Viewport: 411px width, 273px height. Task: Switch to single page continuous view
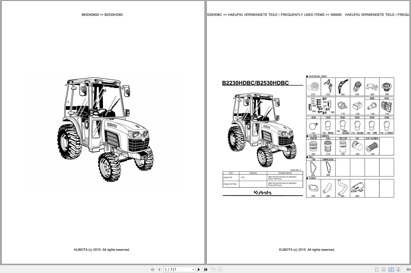click(x=384, y=269)
